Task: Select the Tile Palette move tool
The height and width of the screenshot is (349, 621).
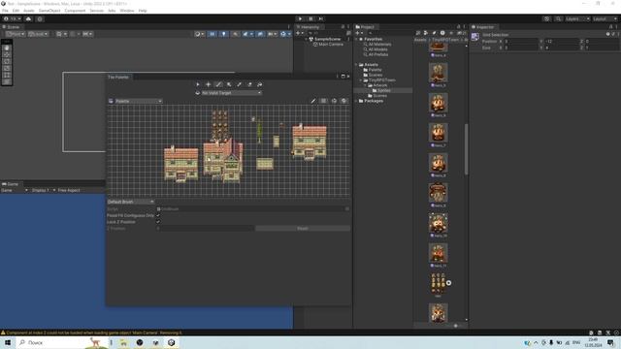Action: pos(208,84)
